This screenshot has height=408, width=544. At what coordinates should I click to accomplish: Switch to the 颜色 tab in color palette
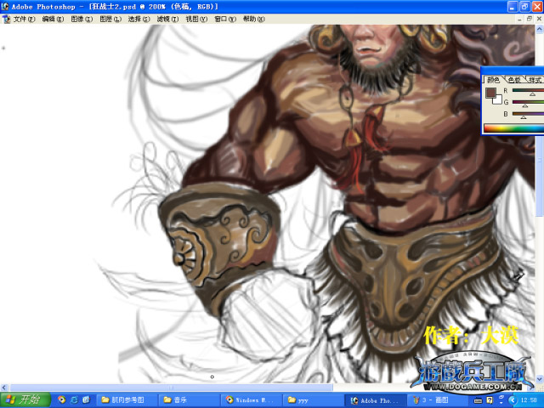point(493,80)
